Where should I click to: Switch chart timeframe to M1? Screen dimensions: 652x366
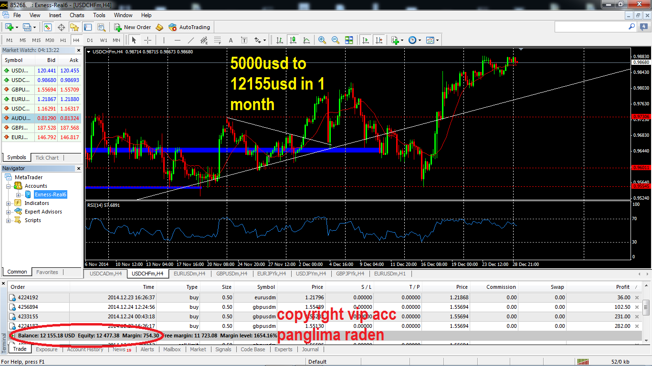click(10, 40)
